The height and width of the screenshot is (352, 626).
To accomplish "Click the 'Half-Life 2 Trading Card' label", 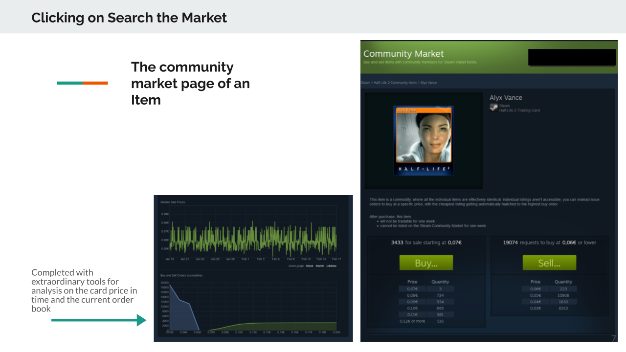I will click(x=519, y=110).
